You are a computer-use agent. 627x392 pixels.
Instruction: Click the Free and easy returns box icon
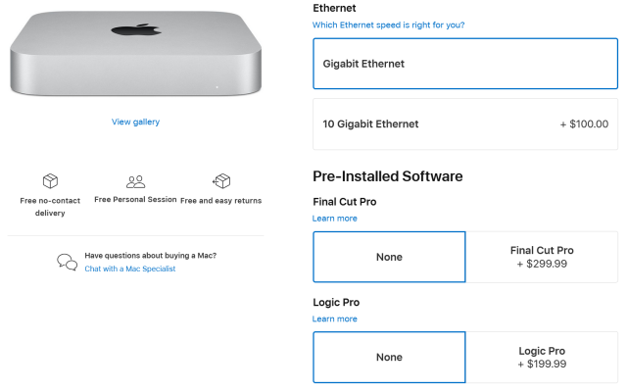click(221, 180)
